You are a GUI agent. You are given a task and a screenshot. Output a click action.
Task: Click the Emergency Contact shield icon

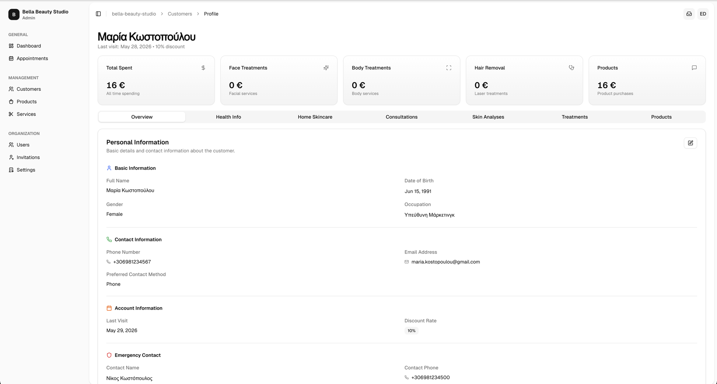click(109, 355)
